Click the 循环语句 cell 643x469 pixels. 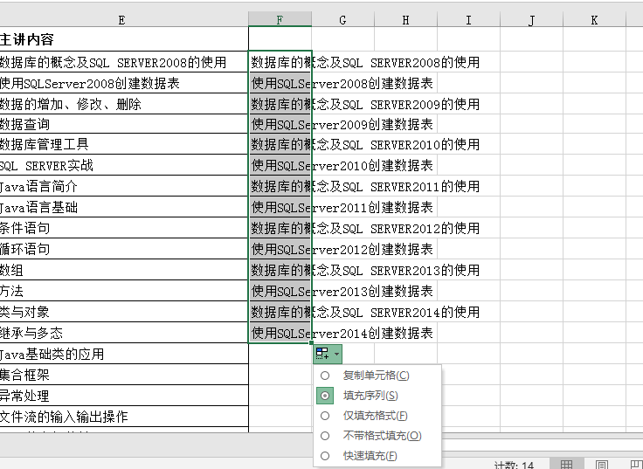point(124,249)
